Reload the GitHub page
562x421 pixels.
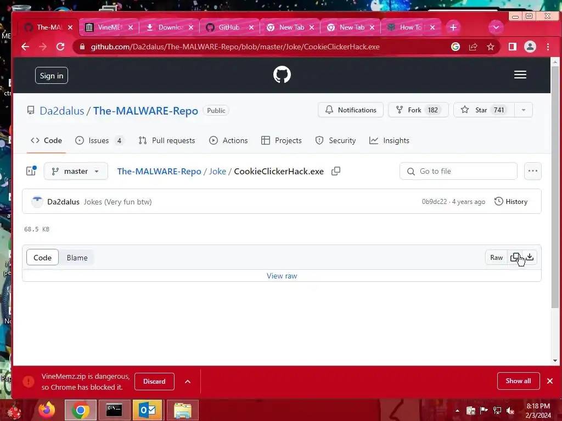click(x=60, y=47)
